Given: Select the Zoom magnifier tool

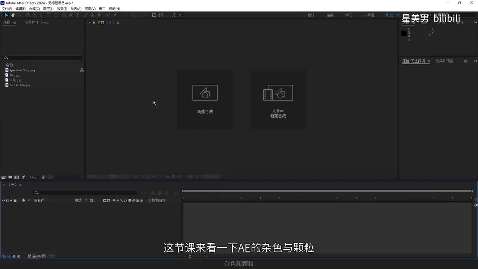Looking at the screenshot, I should (19, 15).
